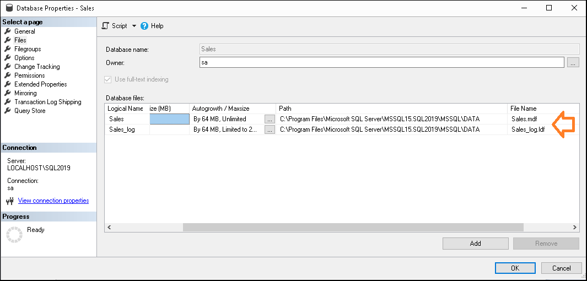Screen dimensions: 587x281
Task: Click the Cancel button
Action: click(x=561, y=268)
